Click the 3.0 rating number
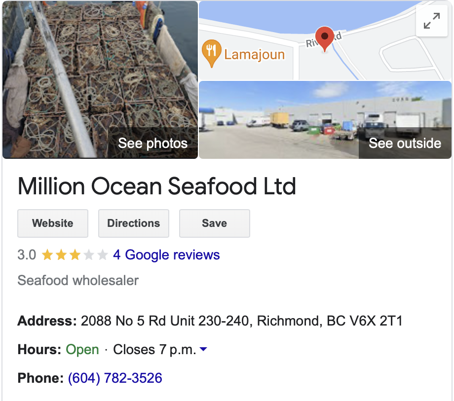 click(x=27, y=255)
